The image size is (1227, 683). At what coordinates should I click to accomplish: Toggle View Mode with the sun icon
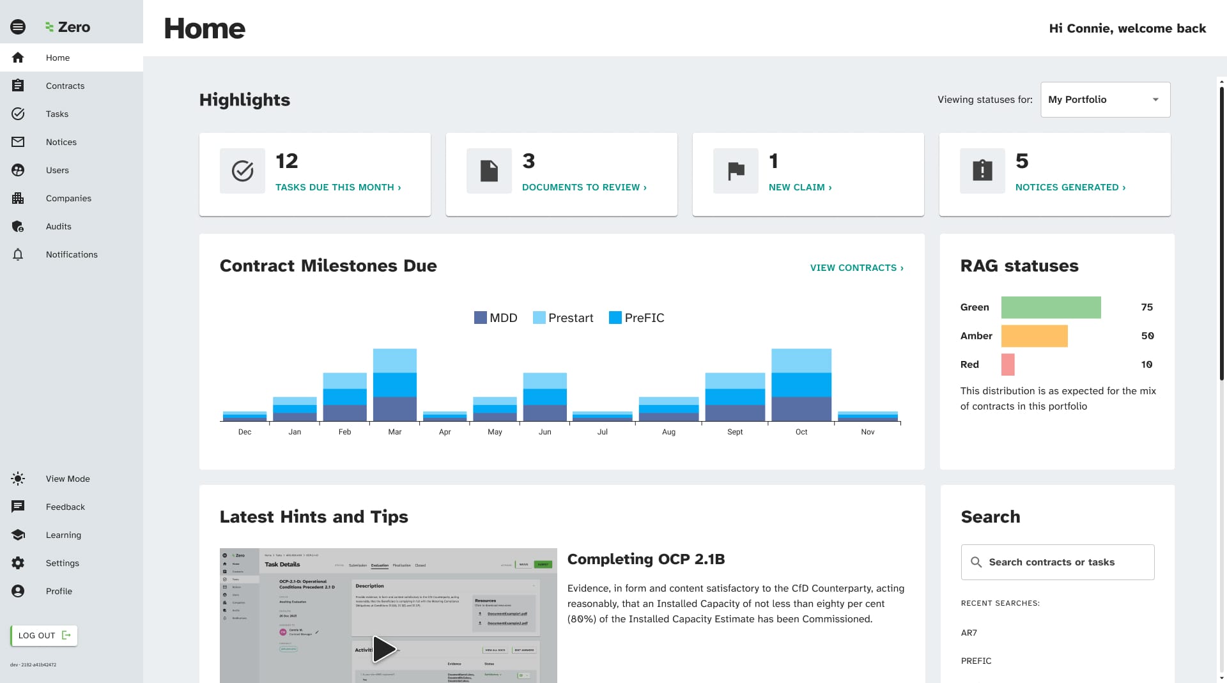(18, 479)
